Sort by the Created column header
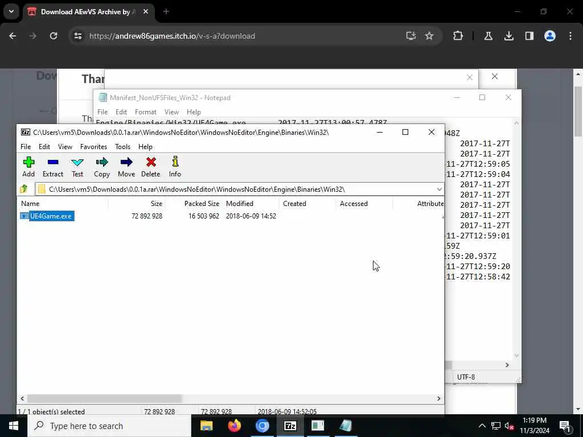This screenshot has width=583, height=437. click(307, 204)
